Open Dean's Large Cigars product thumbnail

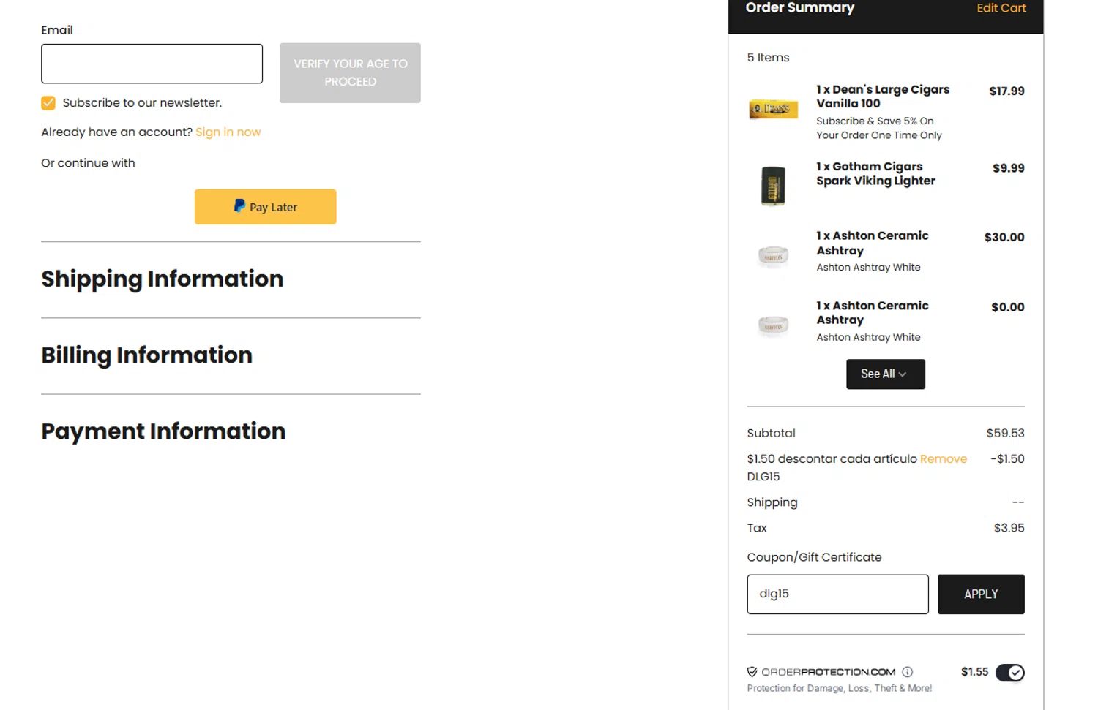(773, 110)
